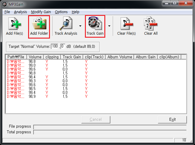Sort by Path\File column header

point(16,57)
